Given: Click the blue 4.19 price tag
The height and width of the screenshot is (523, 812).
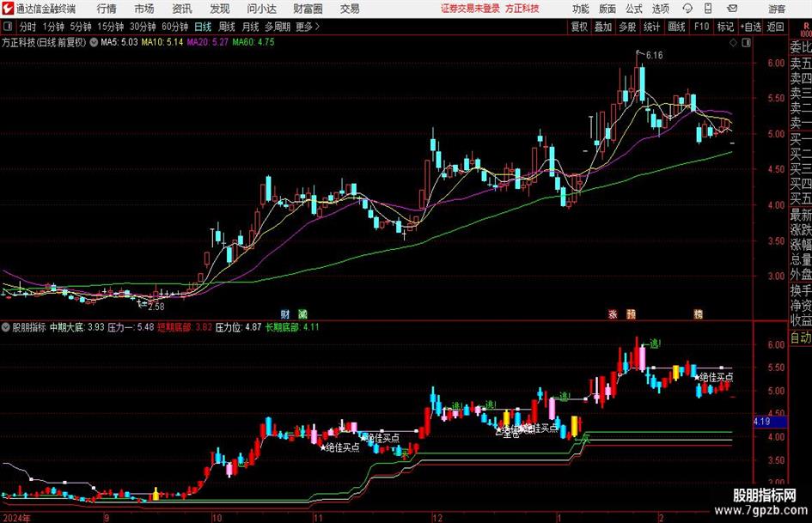Looking at the screenshot, I should [x=770, y=422].
